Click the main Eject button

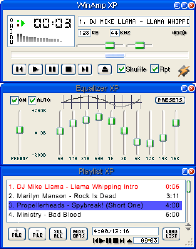click(105, 69)
